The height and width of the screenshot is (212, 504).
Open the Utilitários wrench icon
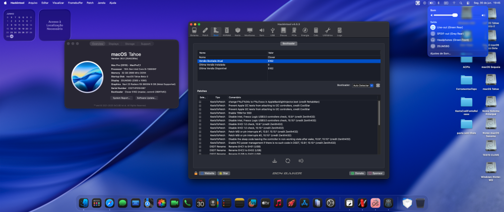pyautogui.click(x=328, y=31)
